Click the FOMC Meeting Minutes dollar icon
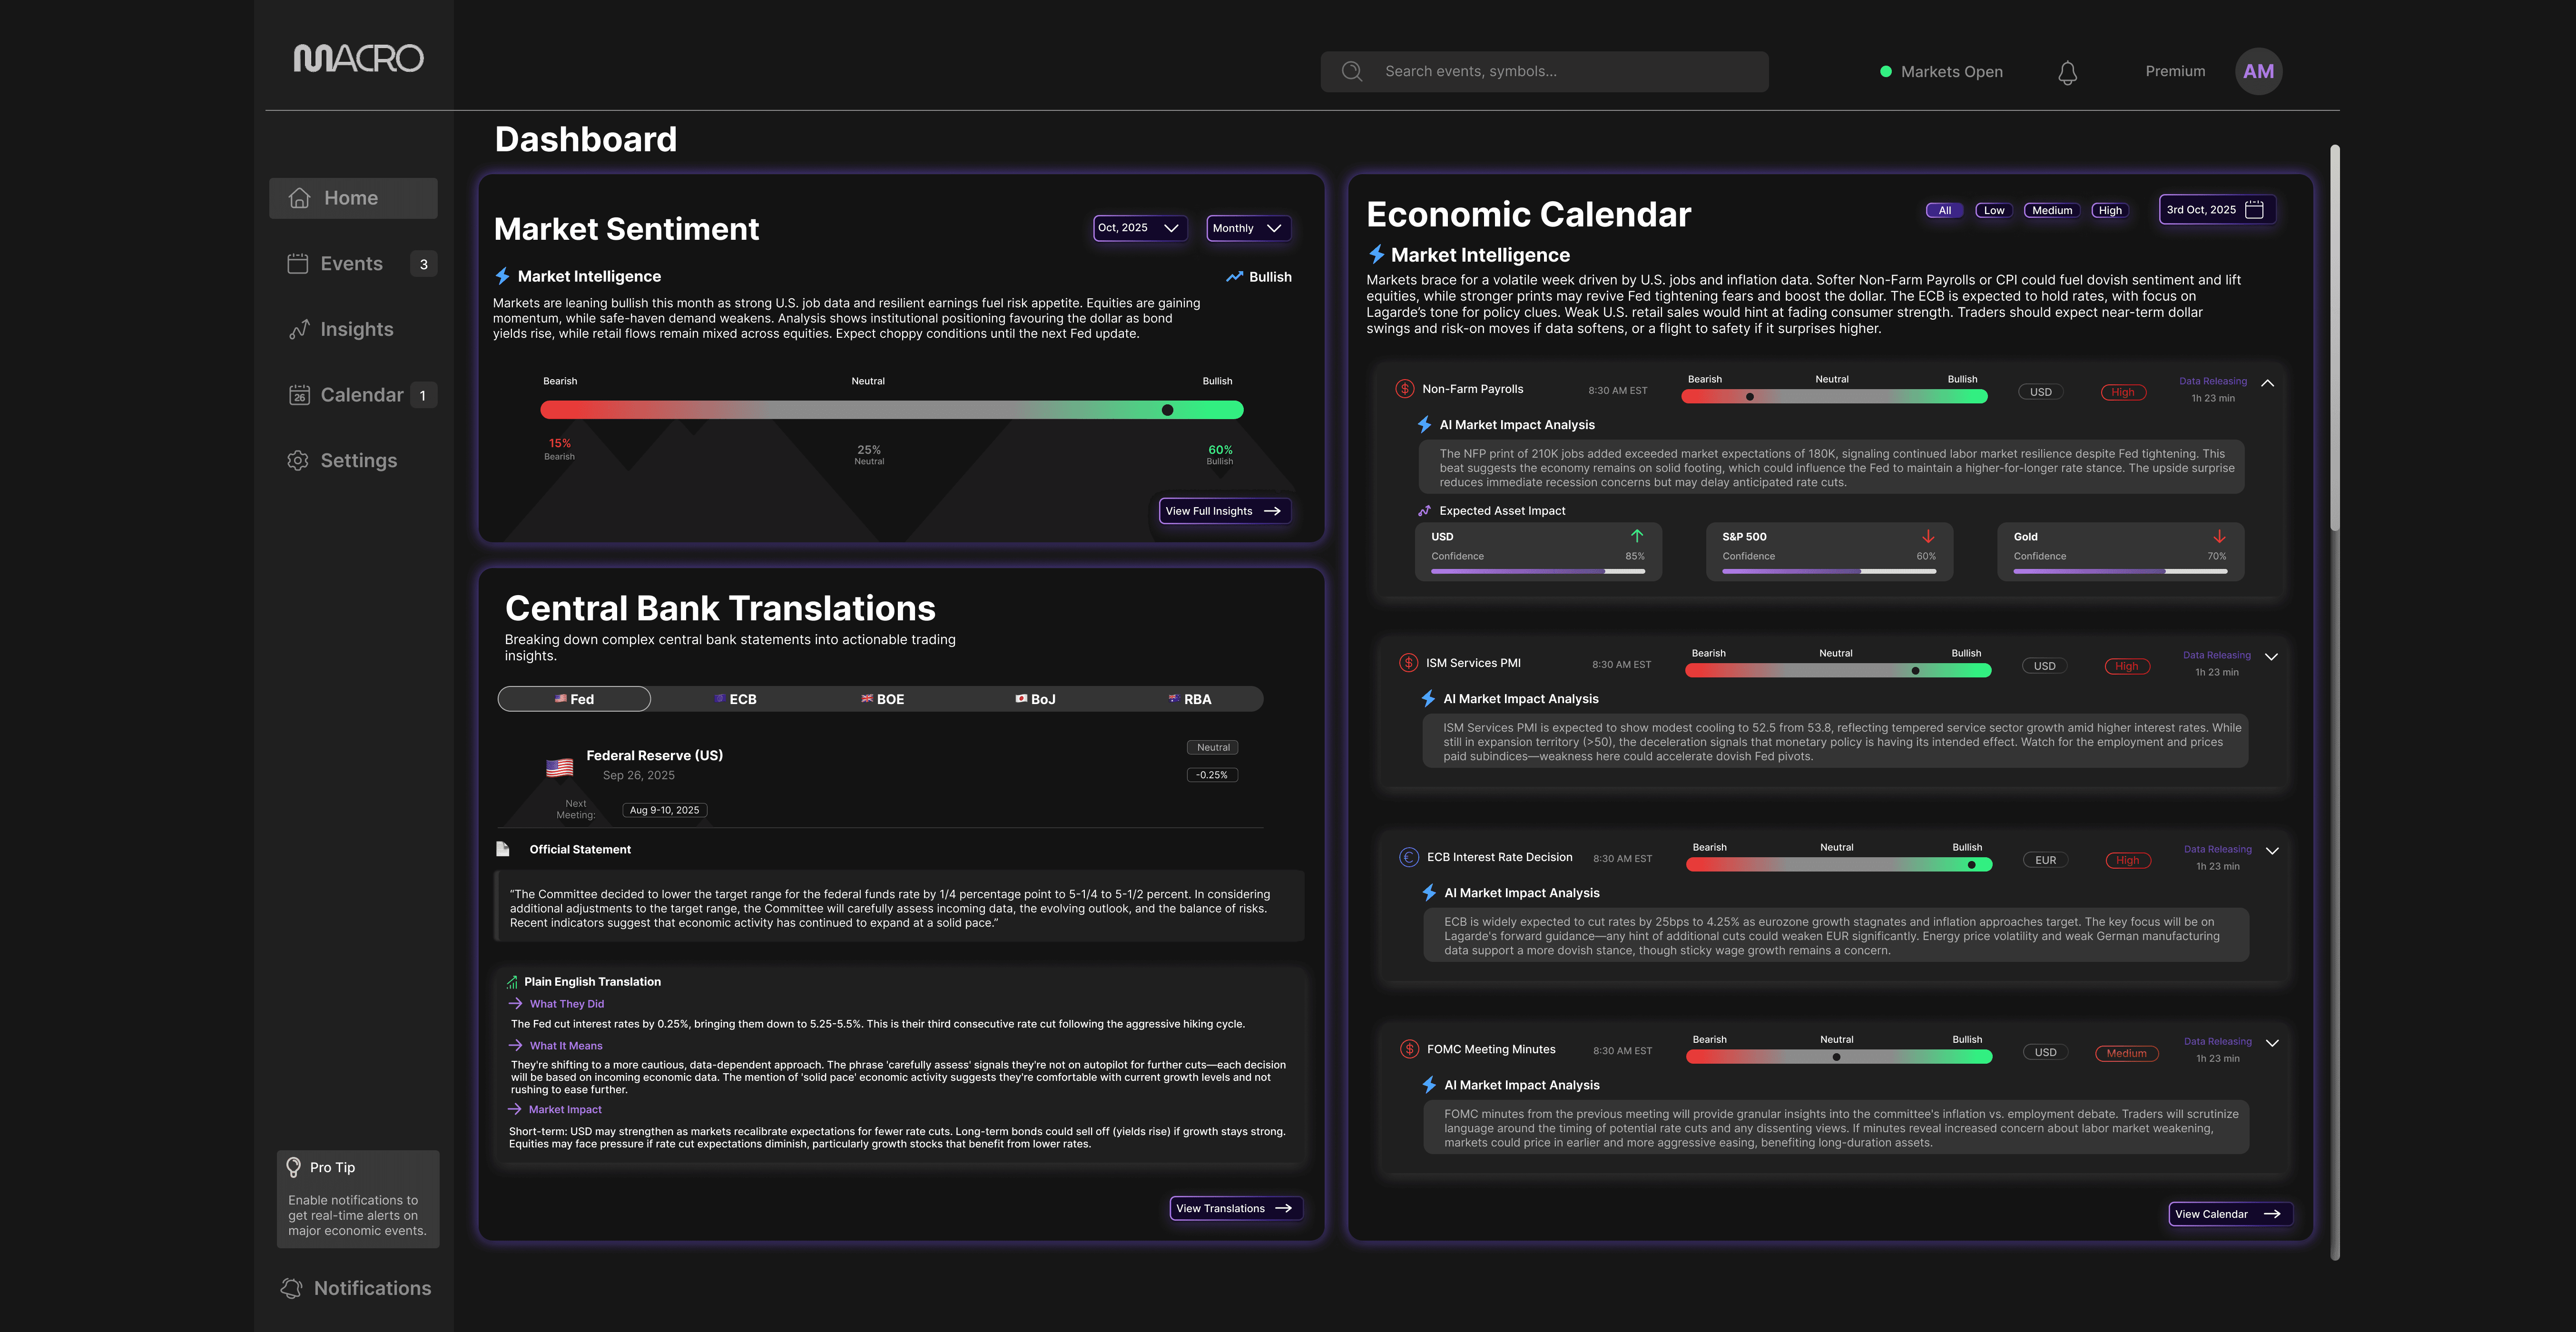 [x=1409, y=1049]
